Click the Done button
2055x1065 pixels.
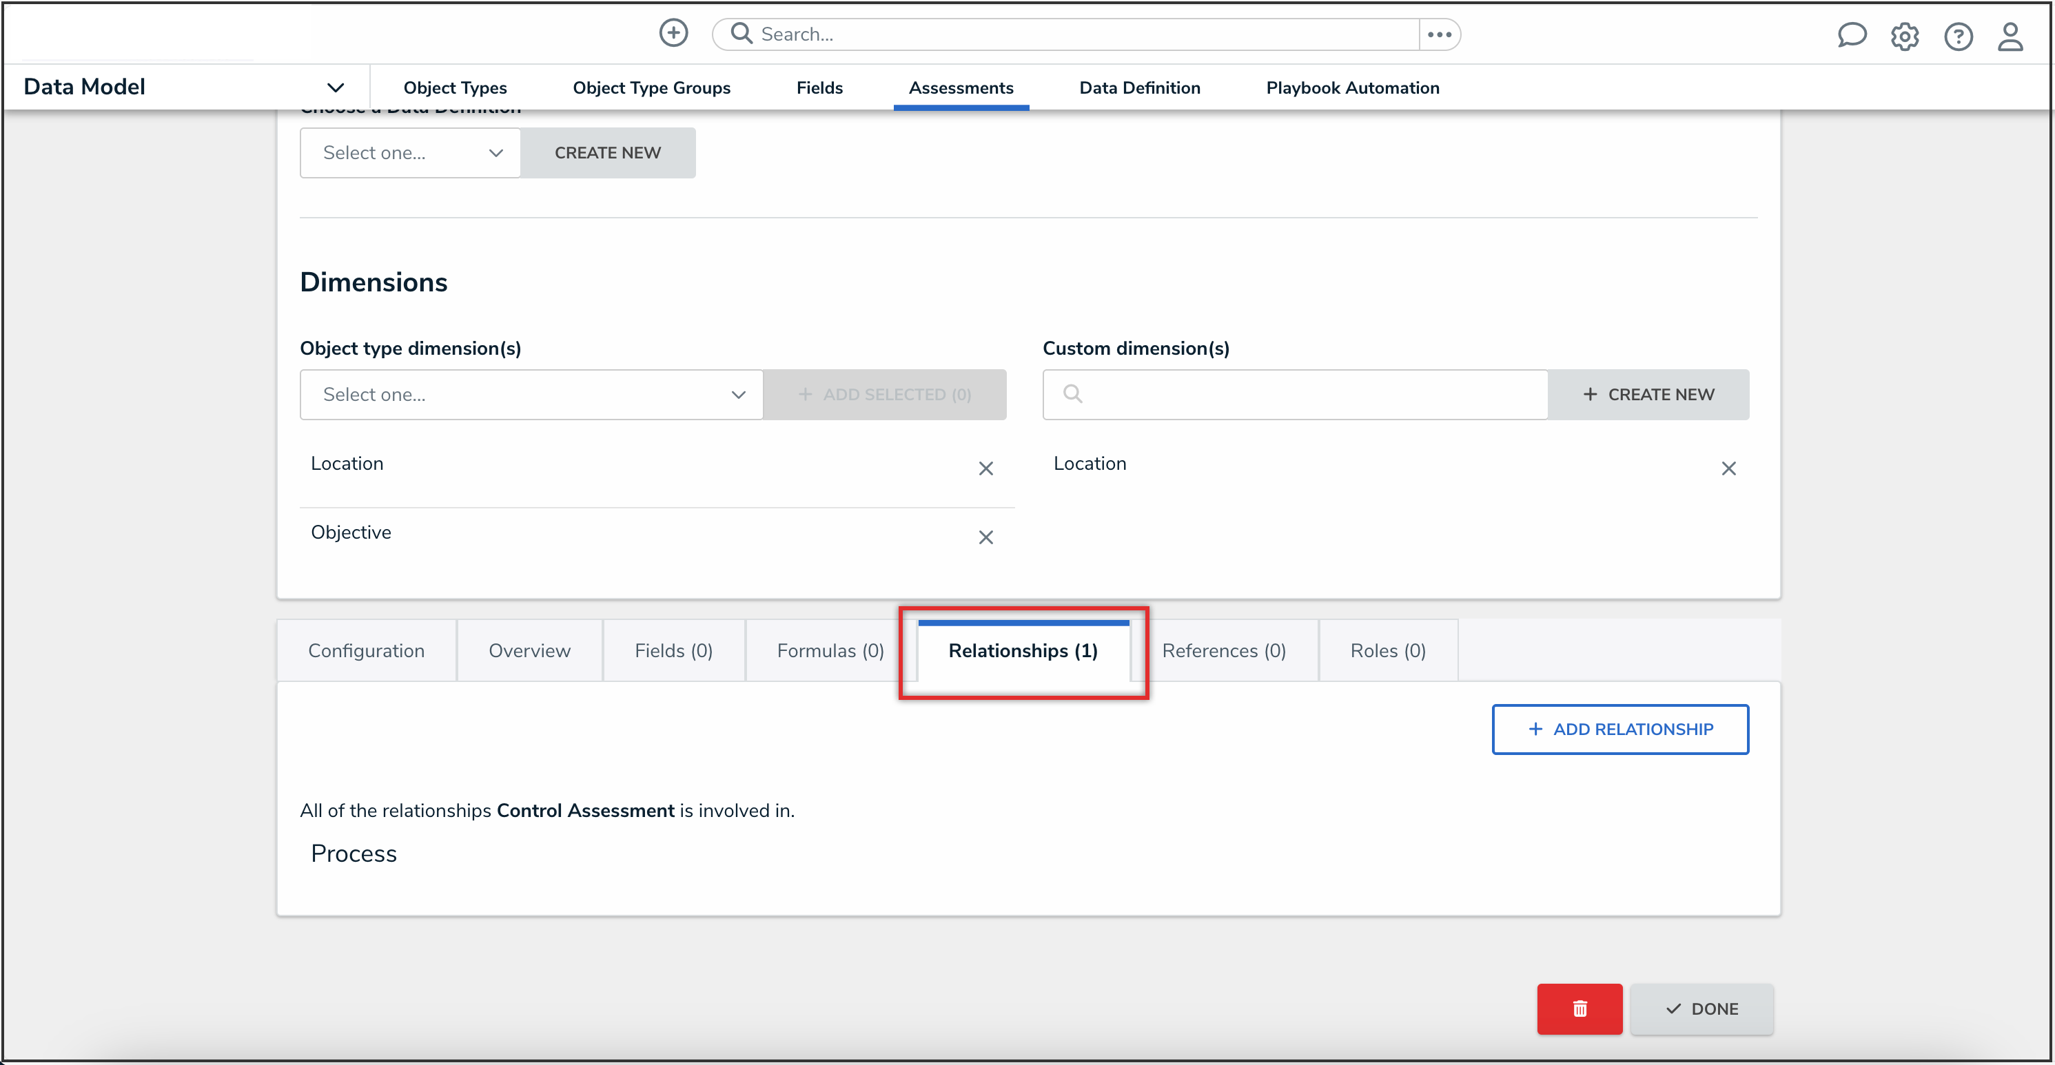click(1701, 1009)
